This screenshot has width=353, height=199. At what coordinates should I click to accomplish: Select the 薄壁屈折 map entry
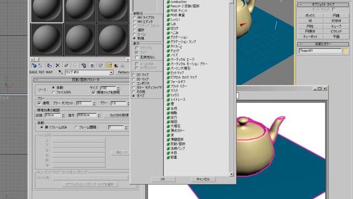point(175,139)
